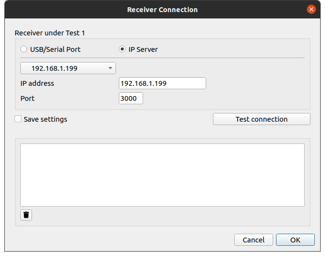The width and height of the screenshot is (325, 256).
Task: Click inside the empty connection log area
Action: [x=162, y=175]
